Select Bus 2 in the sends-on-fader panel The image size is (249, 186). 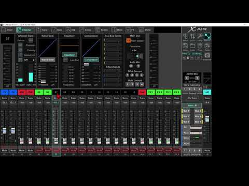[198, 111]
